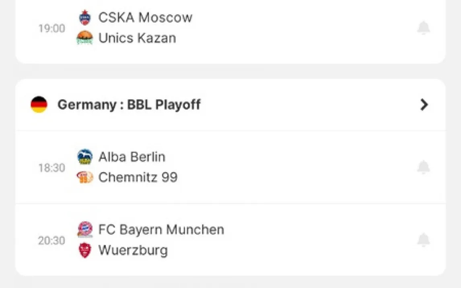Select Unics Kazan team name
Image resolution: width=461 pixels, height=288 pixels.
137,38
